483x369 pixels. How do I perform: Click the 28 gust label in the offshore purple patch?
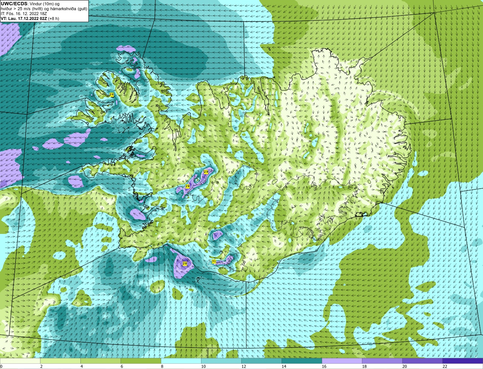point(185,263)
